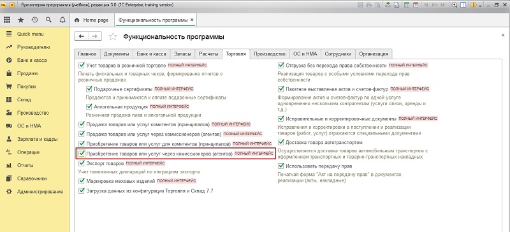The width and height of the screenshot is (510, 232).
Task: Toggle Подарочные сертификаты checkbox
Action: tap(89, 89)
